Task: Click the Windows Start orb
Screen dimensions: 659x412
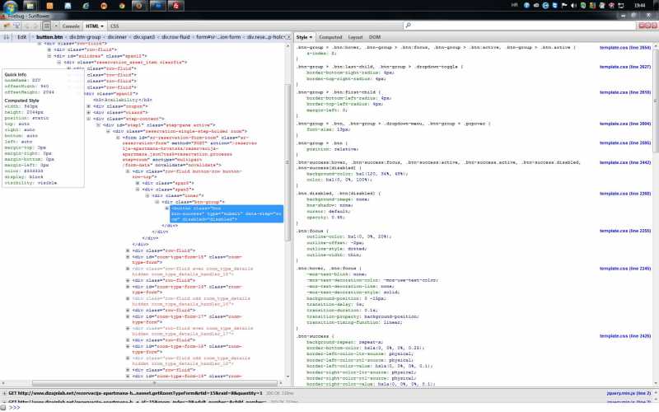Action: click(x=7, y=5)
